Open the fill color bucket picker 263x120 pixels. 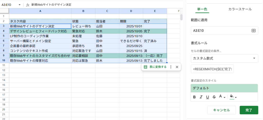[233, 97]
